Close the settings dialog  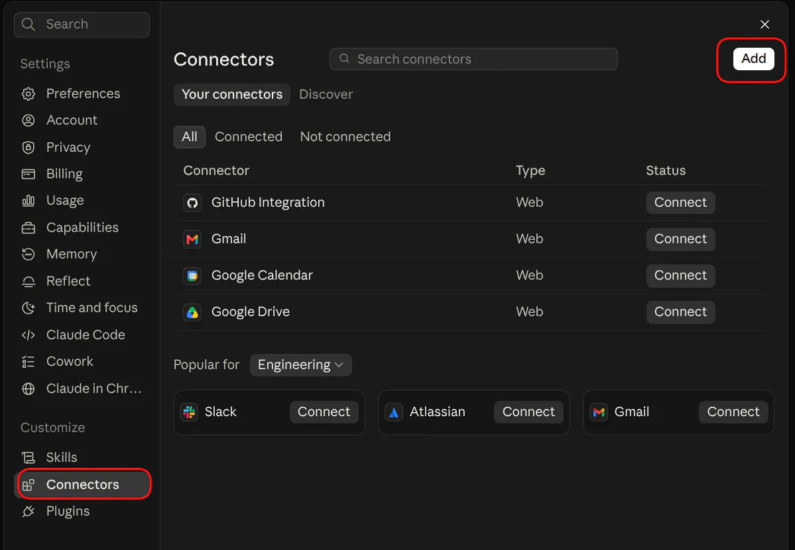pos(764,25)
